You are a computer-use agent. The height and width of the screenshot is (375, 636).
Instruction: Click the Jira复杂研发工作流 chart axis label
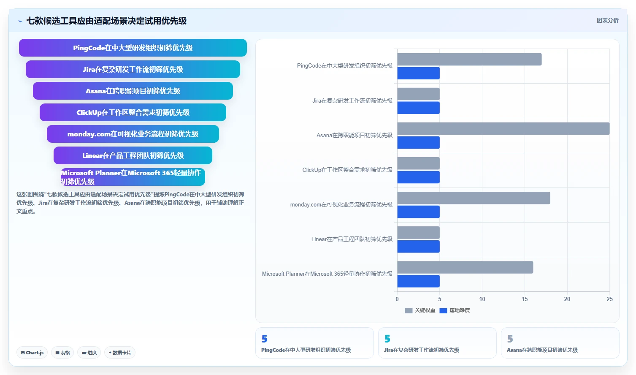click(x=352, y=101)
